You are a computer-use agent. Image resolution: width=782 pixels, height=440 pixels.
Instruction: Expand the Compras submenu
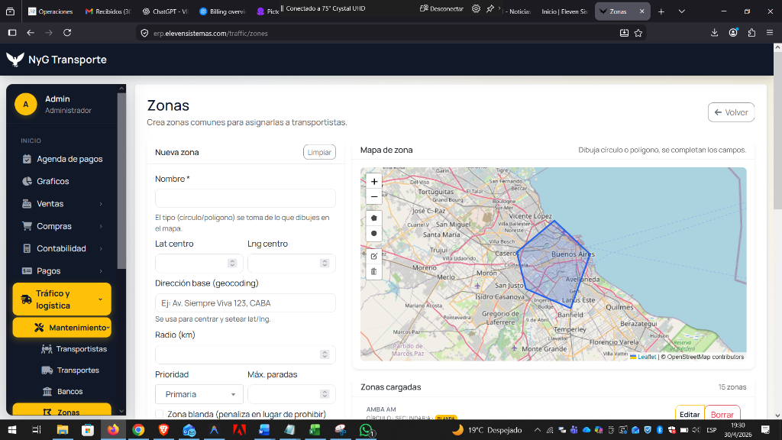tap(63, 226)
